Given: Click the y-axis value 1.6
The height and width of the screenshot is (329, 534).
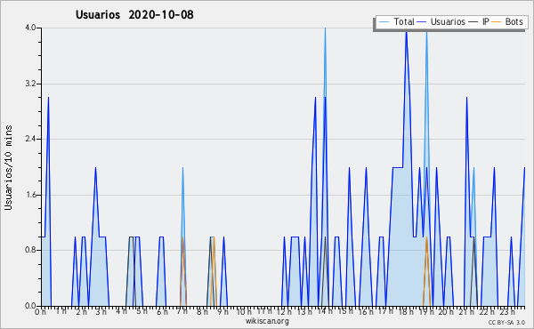Looking at the screenshot, I should pyautogui.click(x=30, y=195).
